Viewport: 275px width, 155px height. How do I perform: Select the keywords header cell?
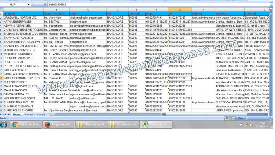[230, 13]
